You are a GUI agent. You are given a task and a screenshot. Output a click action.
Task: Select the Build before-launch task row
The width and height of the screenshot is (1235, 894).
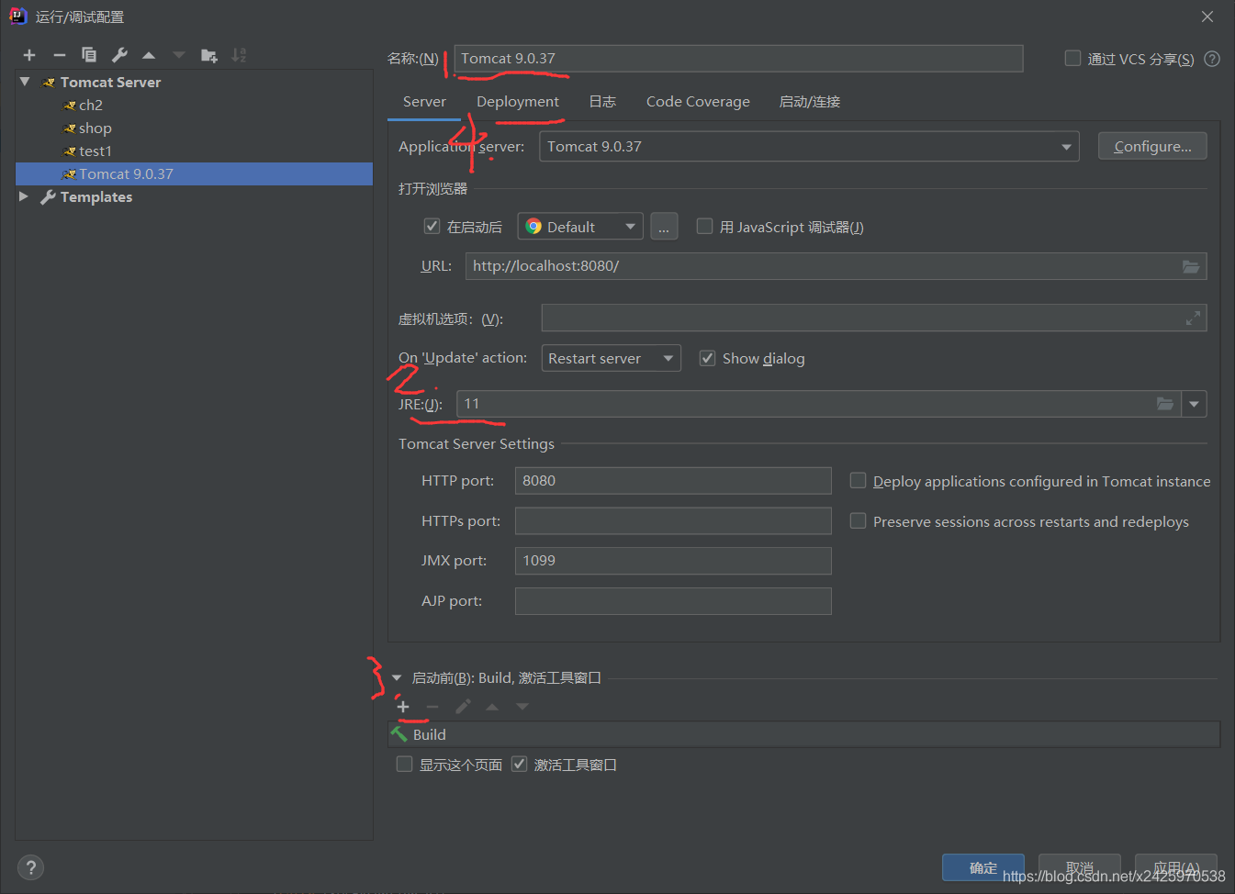tap(804, 734)
